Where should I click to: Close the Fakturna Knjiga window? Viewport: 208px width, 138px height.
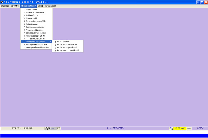(206, 2)
